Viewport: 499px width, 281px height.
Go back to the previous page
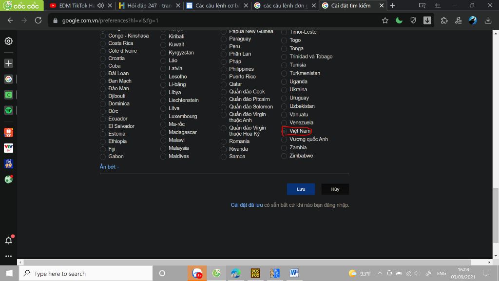point(10,20)
